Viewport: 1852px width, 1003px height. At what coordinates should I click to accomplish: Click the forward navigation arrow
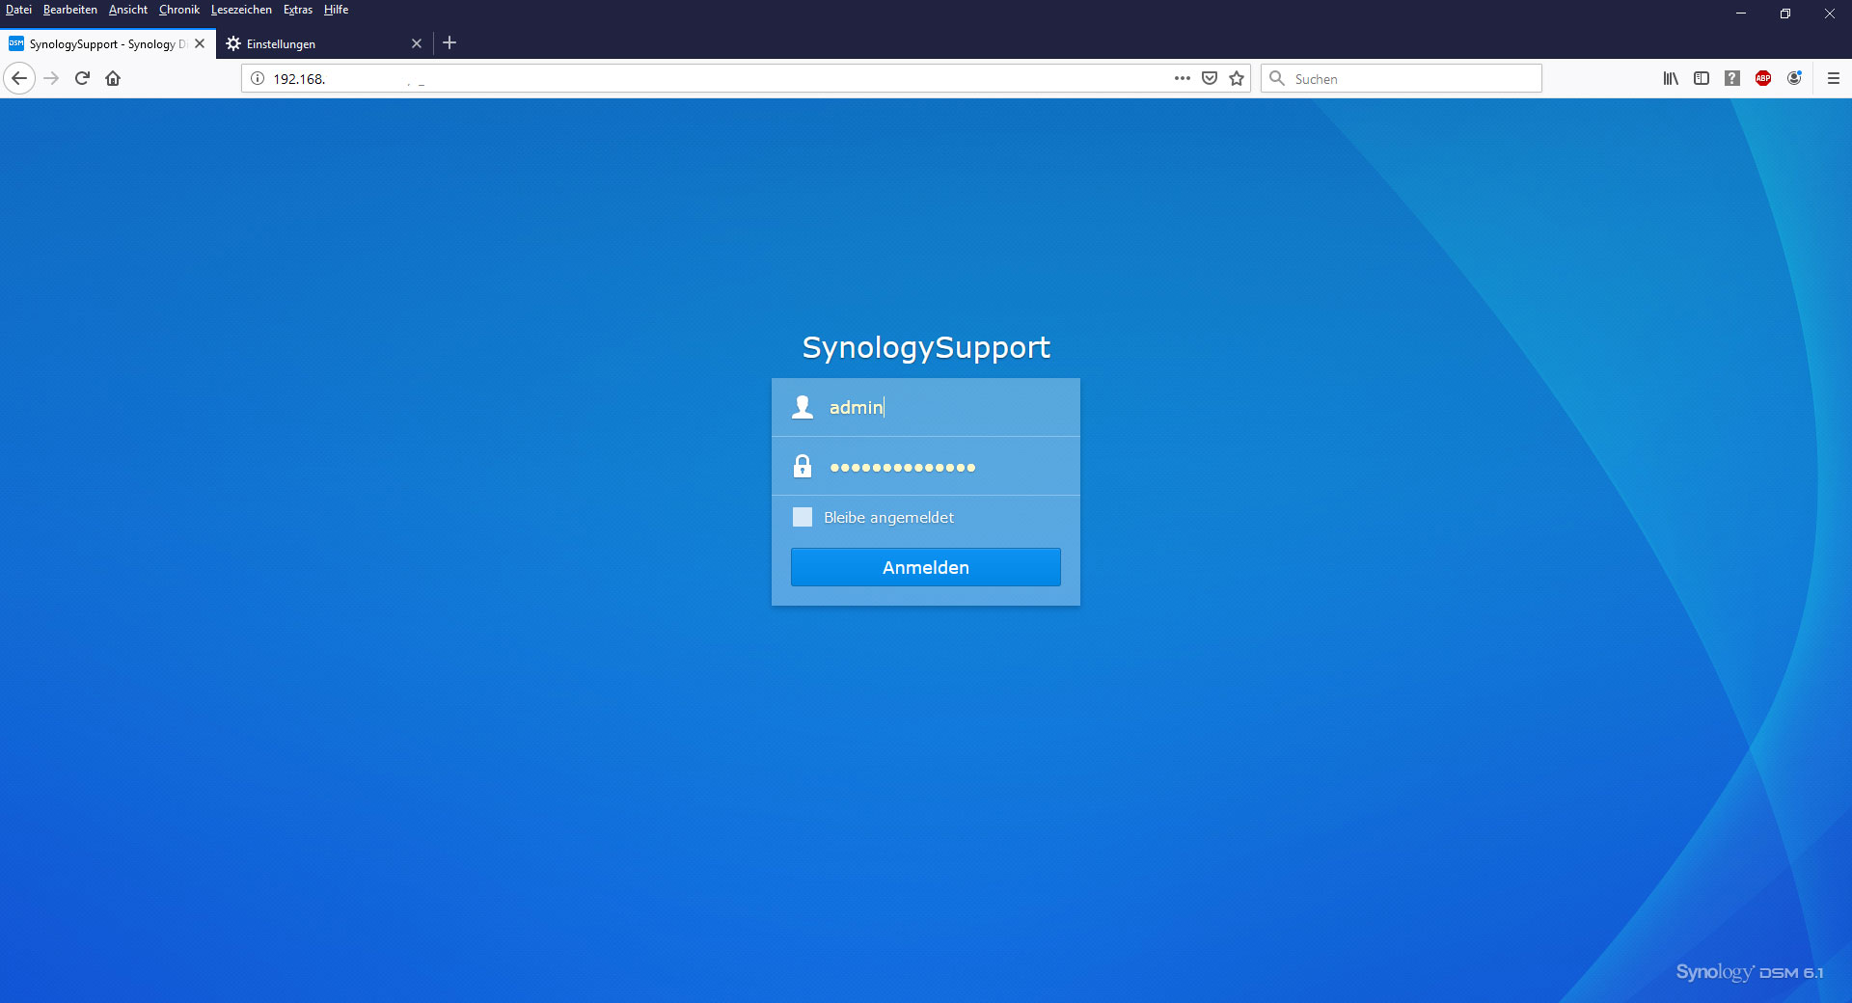[x=52, y=78]
